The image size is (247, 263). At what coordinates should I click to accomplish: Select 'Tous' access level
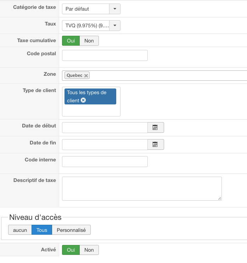42,230
